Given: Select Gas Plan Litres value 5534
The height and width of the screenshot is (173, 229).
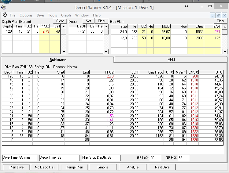Looking at the screenshot, I should [196, 32].
